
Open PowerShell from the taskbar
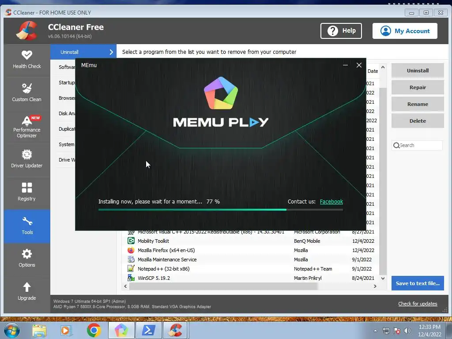148,330
